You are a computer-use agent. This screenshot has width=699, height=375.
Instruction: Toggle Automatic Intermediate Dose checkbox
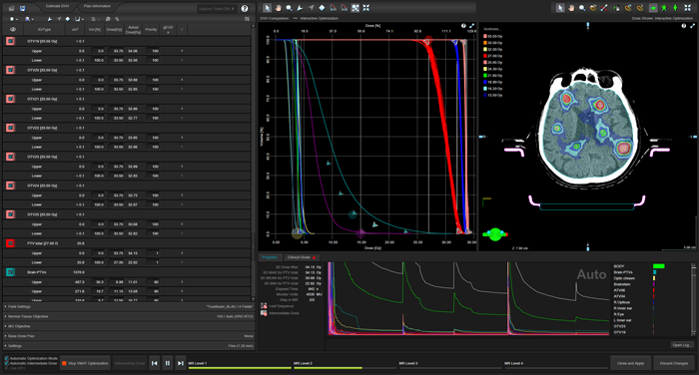click(x=7, y=363)
